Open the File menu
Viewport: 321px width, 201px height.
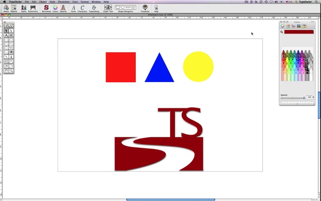click(x=27, y=2)
